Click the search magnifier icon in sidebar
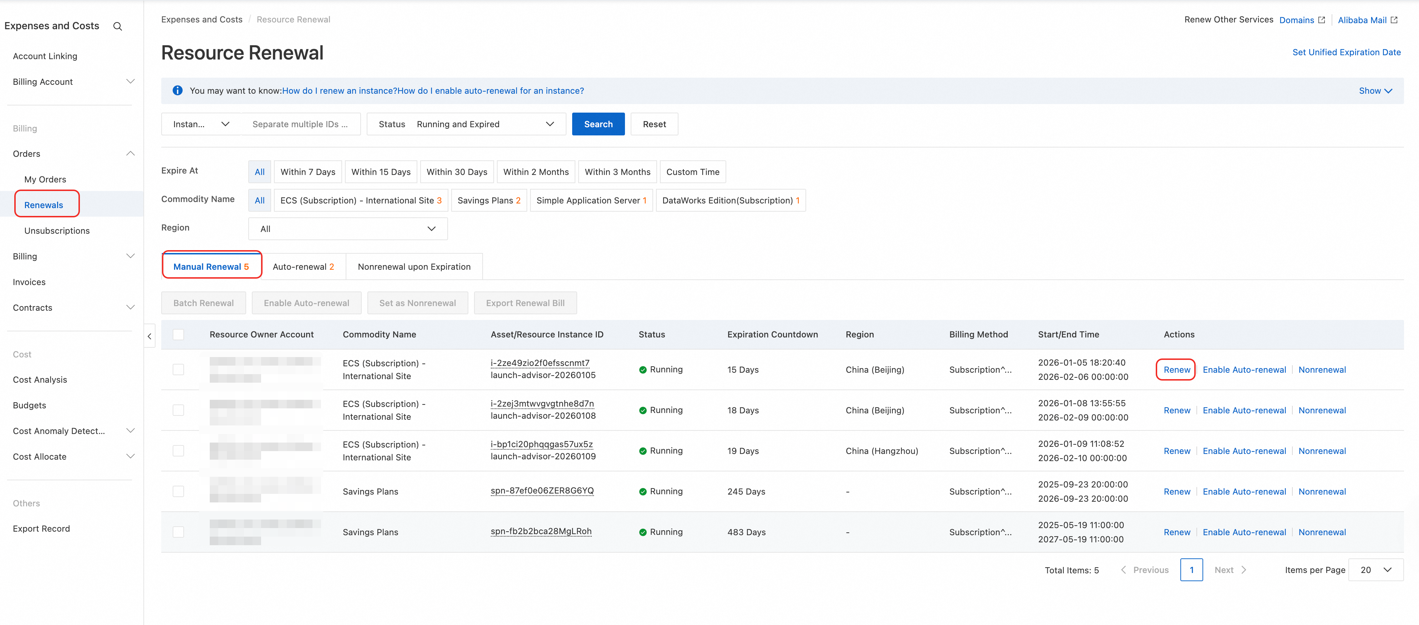 (x=117, y=26)
